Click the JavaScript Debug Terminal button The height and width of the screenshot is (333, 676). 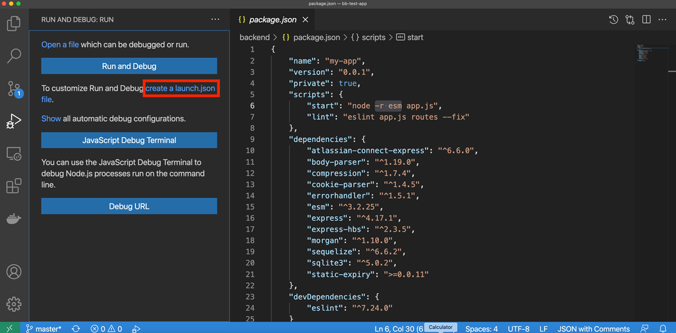click(129, 140)
